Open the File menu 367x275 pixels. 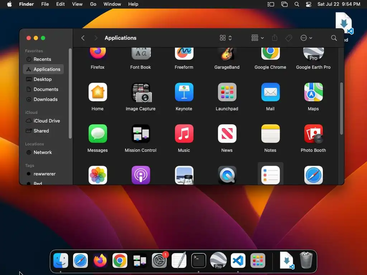(x=45, y=4)
